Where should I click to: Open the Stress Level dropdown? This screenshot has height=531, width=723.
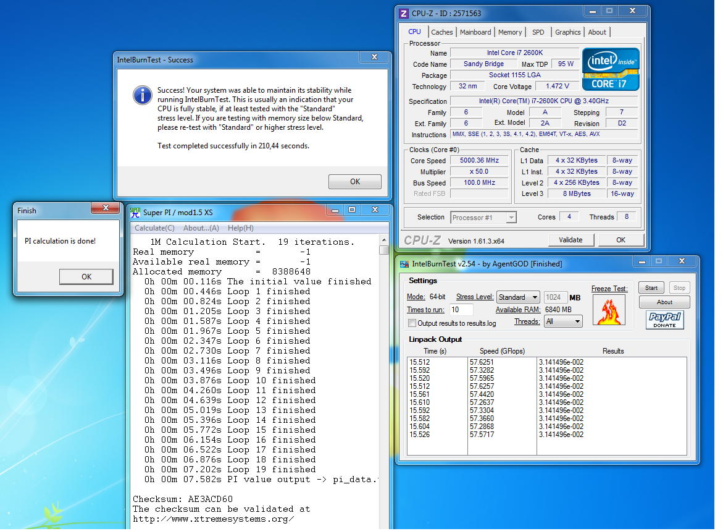tap(518, 297)
